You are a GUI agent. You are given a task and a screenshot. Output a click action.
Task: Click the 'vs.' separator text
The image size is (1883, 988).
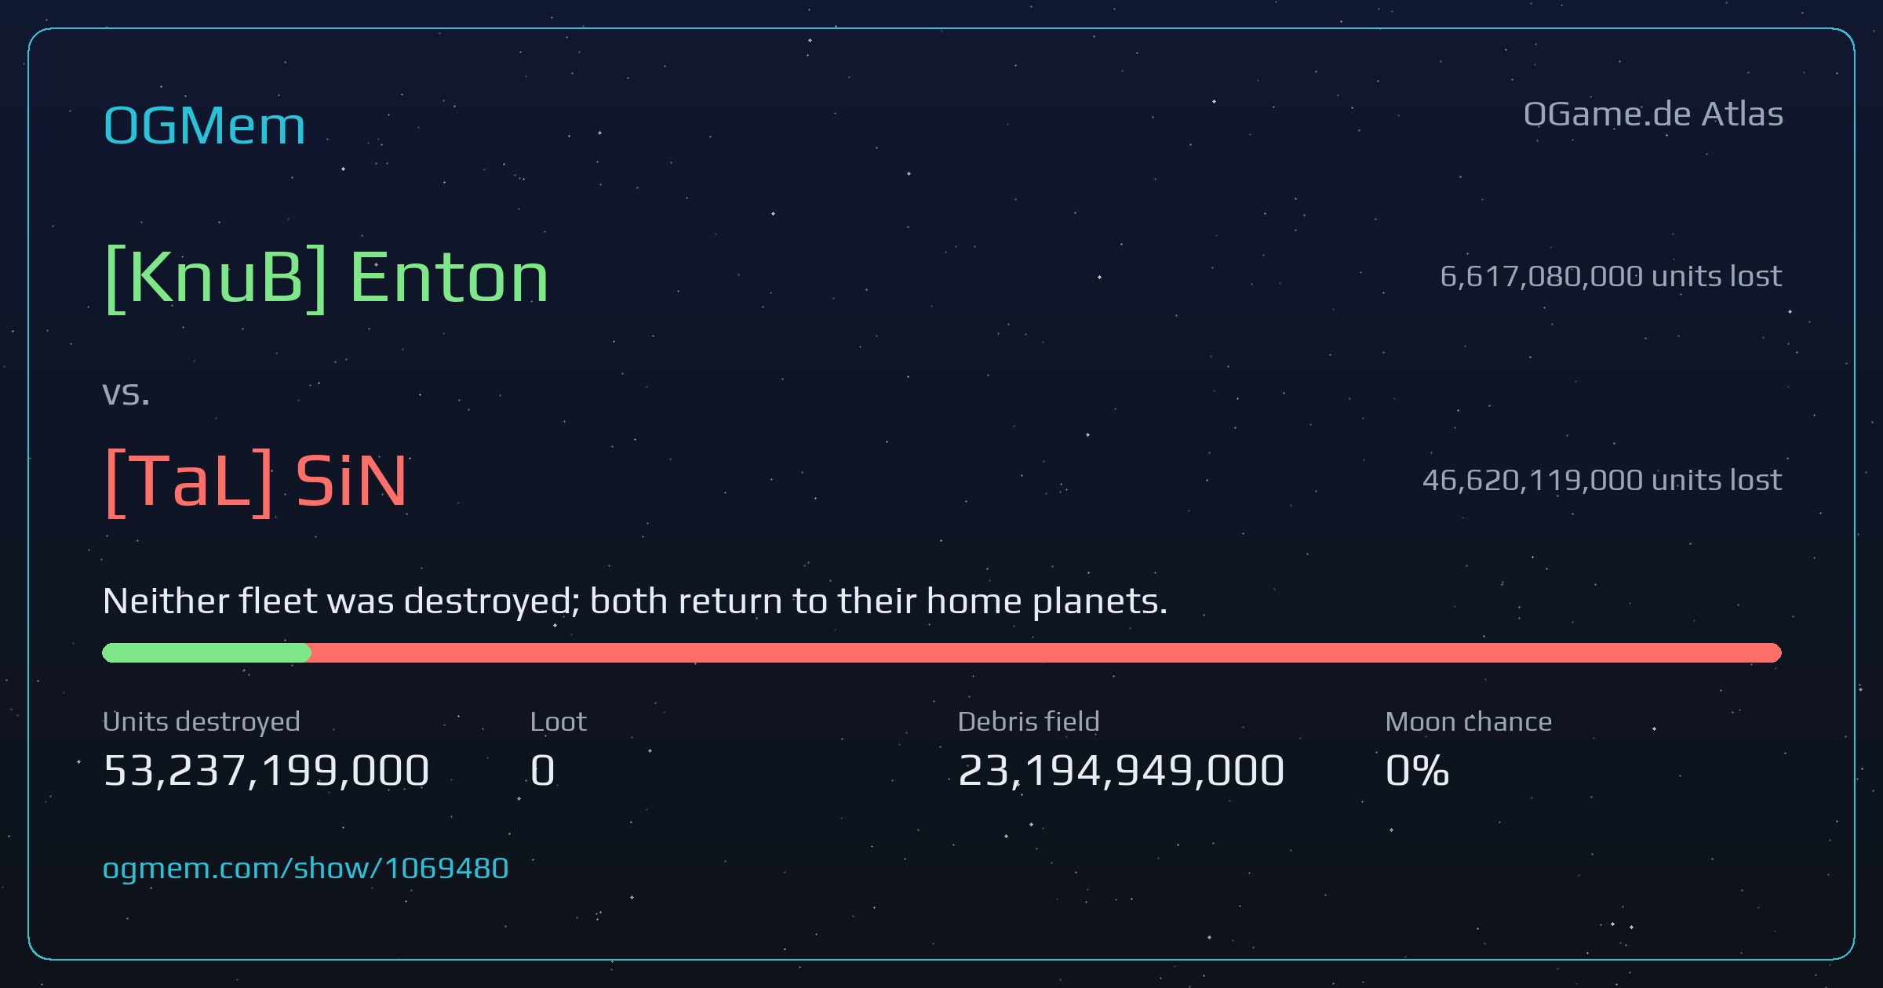[x=126, y=394]
